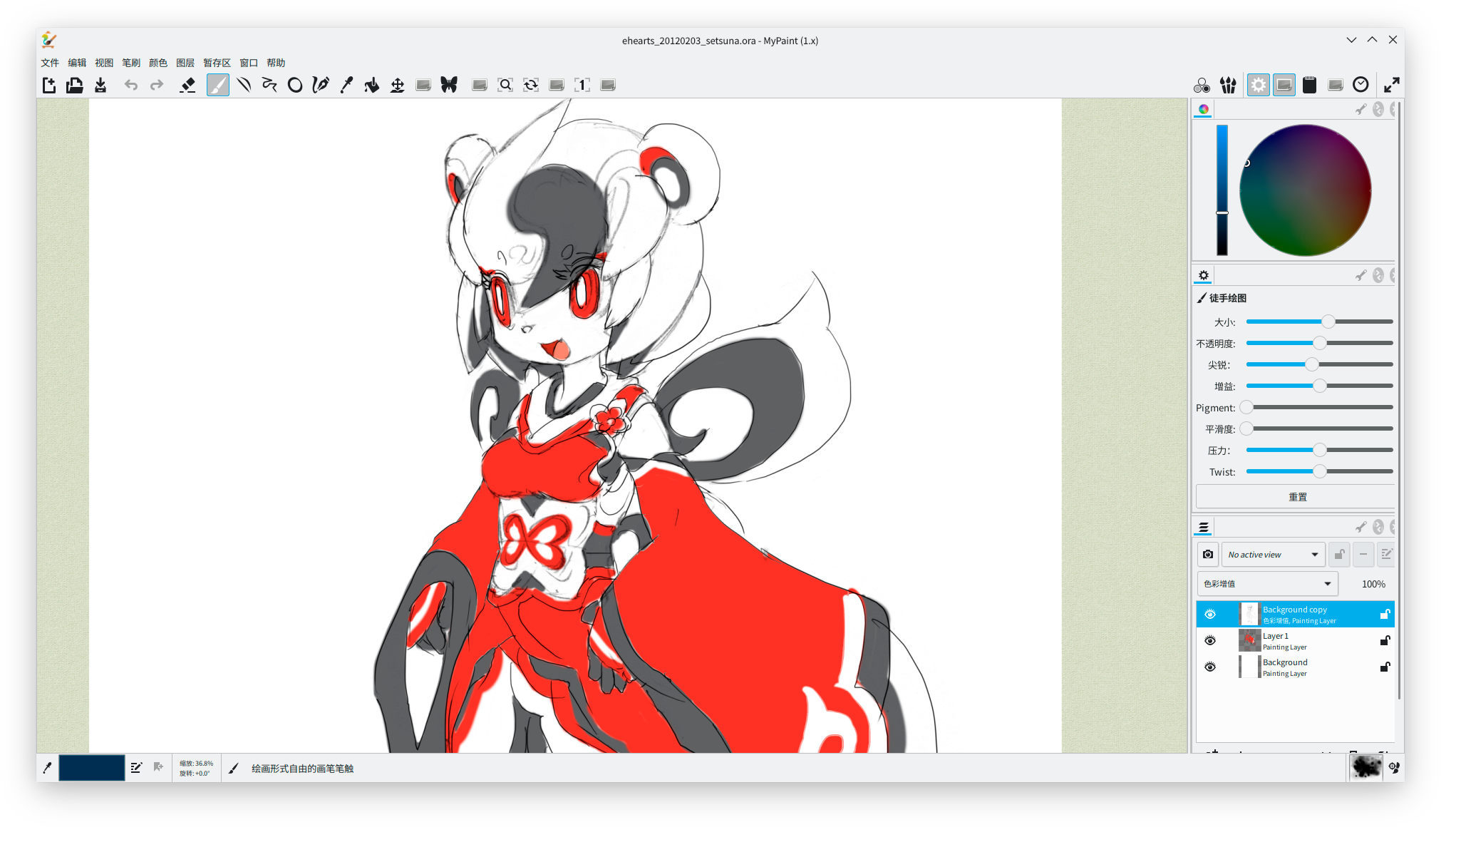Select the ellipse shape tool
This screenshot has height=847, width=1461.
(x=295, y=86)
